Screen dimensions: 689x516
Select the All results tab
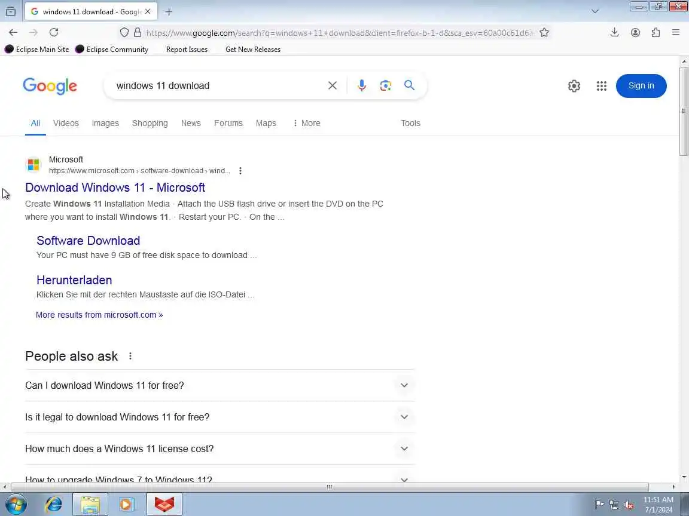tap(36, 123)
